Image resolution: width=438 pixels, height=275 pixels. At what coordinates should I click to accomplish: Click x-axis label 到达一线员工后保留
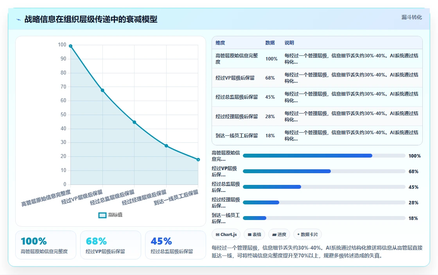pyautogui.click(x=176, y=197)
